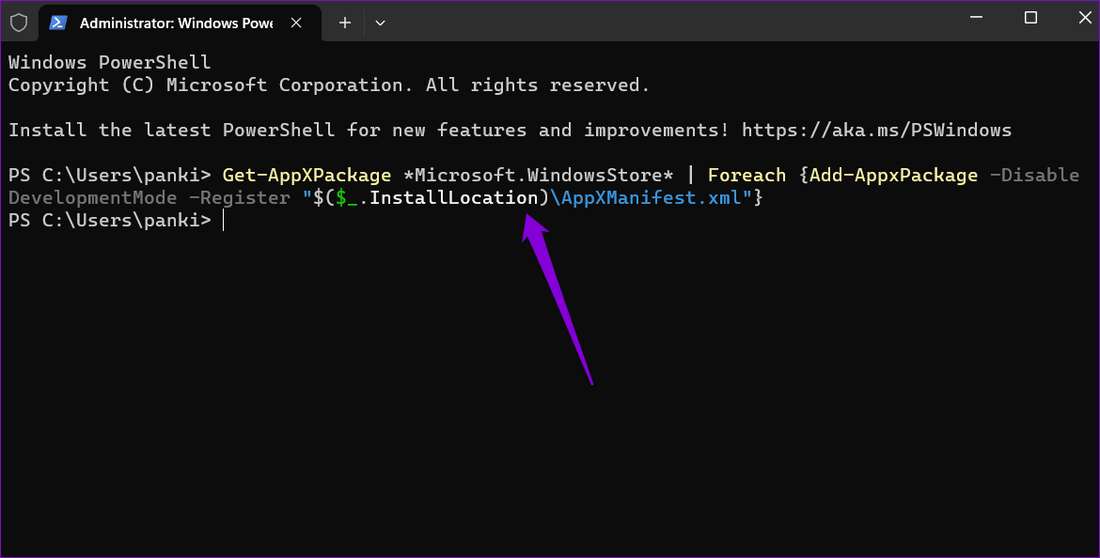Maximize the Terminal window
The image size is (1100, 558).
1030,18
